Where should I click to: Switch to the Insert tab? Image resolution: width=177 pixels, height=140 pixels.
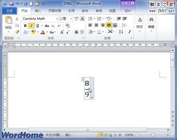point(38,11)
